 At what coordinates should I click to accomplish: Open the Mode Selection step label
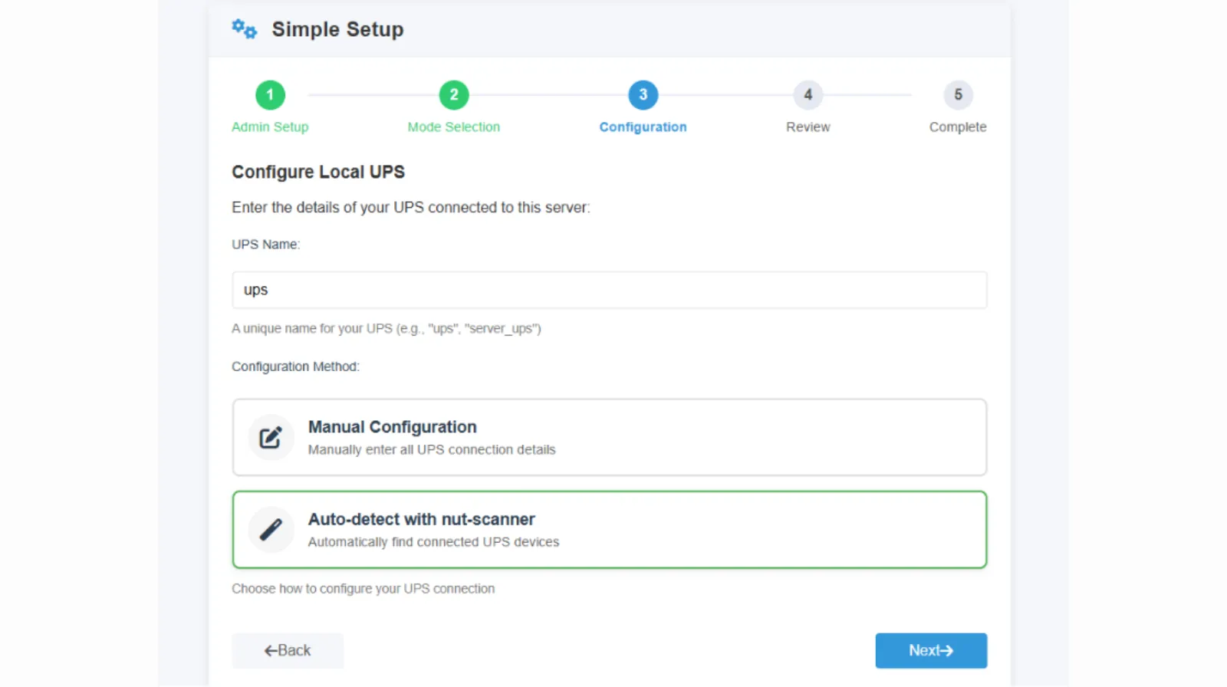453,127
